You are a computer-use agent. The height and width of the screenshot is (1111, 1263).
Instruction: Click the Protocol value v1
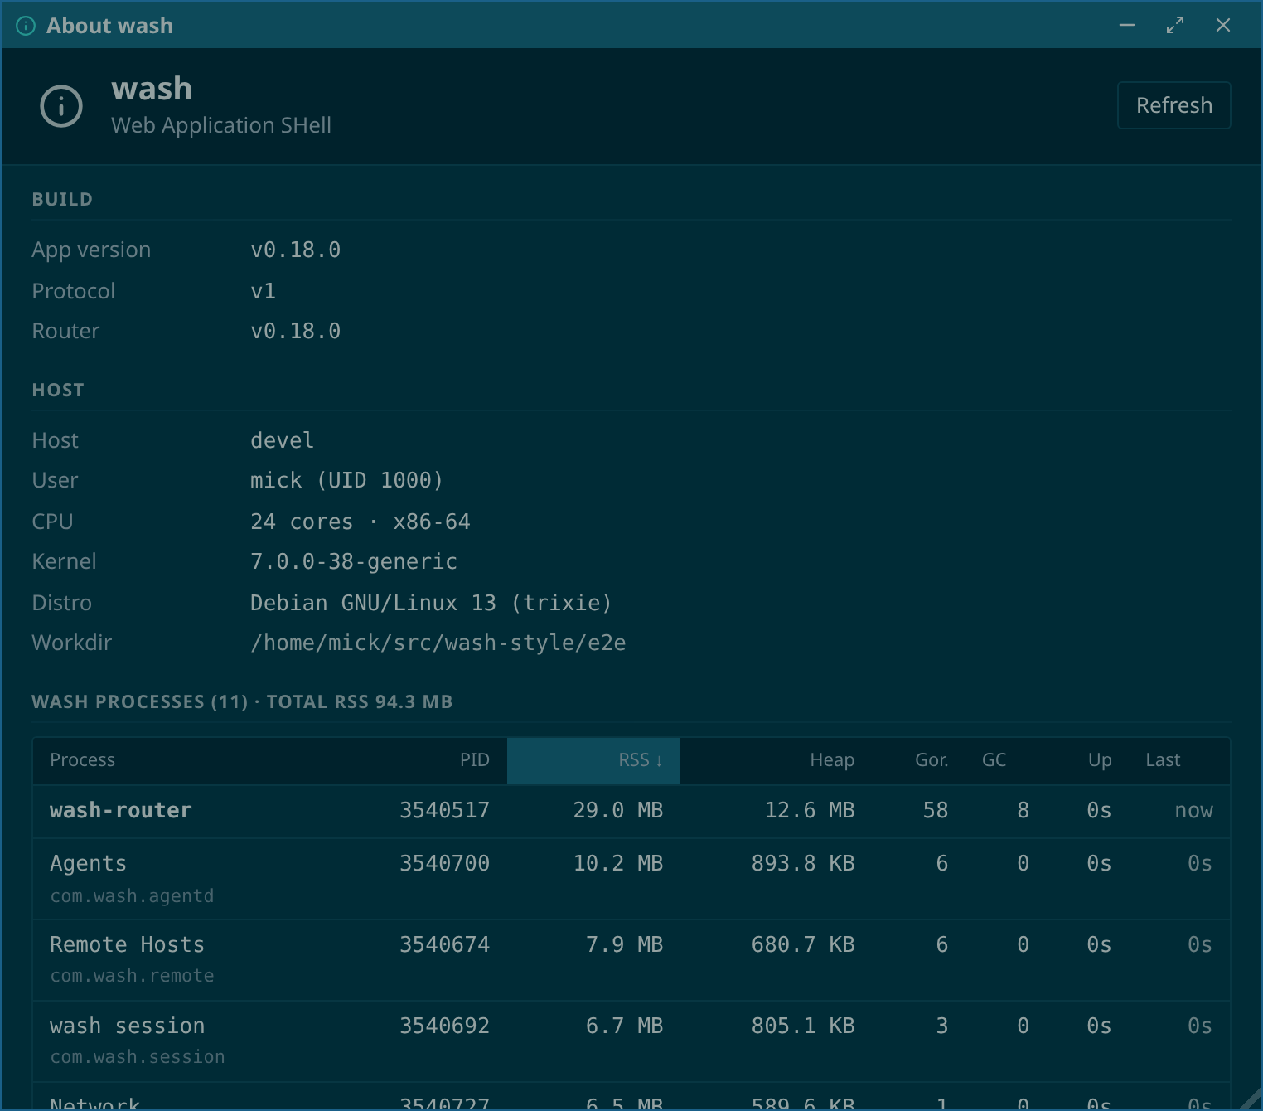(x=263, y=291)
